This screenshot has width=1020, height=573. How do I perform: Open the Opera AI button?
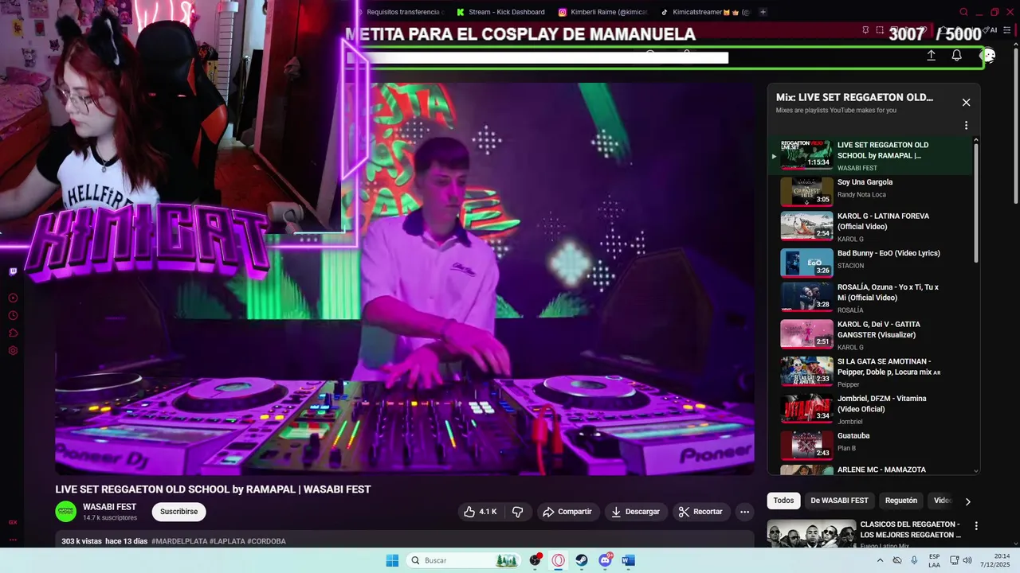pos(991,30)
